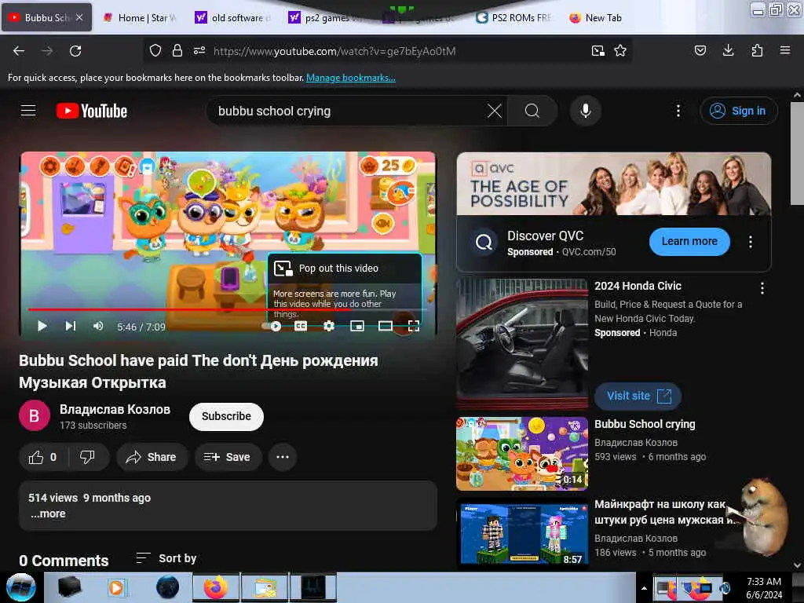Open site permissions icon in address bar

click(199, 51)
